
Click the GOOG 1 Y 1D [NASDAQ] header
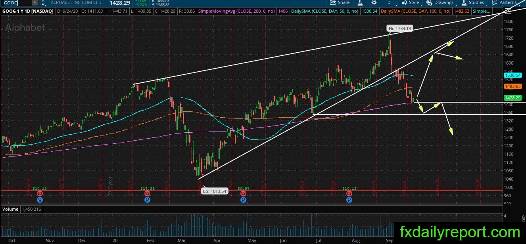pyautogui.click(x=28, y=11)
